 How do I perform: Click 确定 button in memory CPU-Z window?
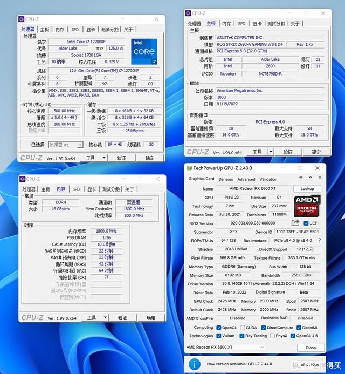point(151,318)
